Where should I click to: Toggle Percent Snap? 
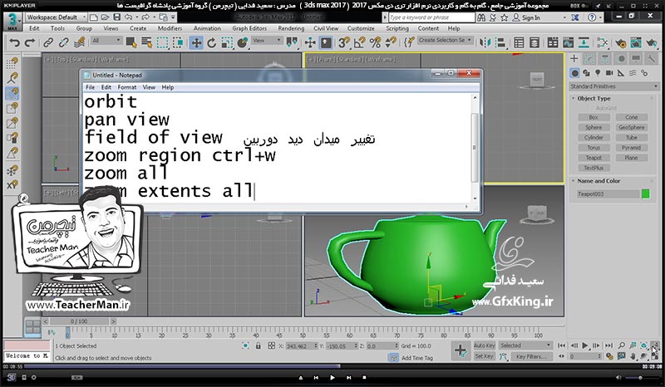point(376,42)
